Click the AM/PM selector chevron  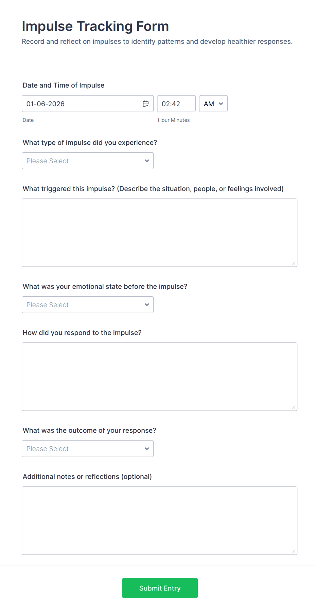point(220,104)
